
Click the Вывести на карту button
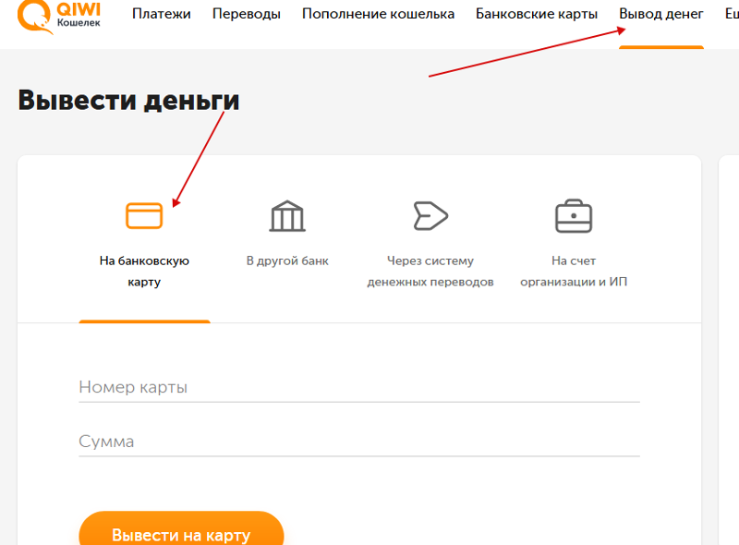[x=181, y=529]
